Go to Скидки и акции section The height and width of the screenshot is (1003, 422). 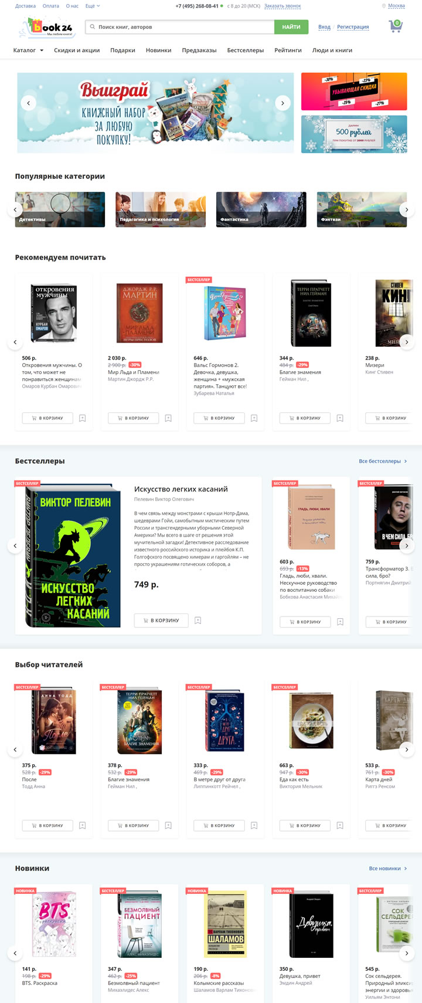pos(77,50)
